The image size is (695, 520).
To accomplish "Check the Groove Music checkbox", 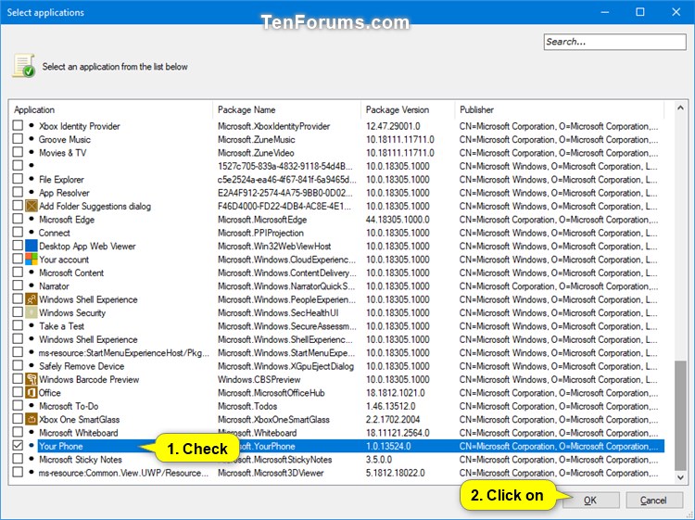I will click(18, 139).
